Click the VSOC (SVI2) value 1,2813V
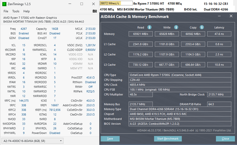237x145 pixels. tap(90, 45)
